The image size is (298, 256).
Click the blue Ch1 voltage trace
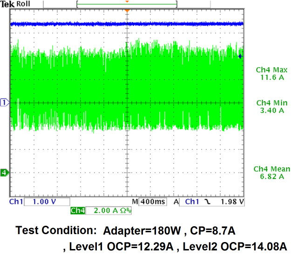[127, 24]
